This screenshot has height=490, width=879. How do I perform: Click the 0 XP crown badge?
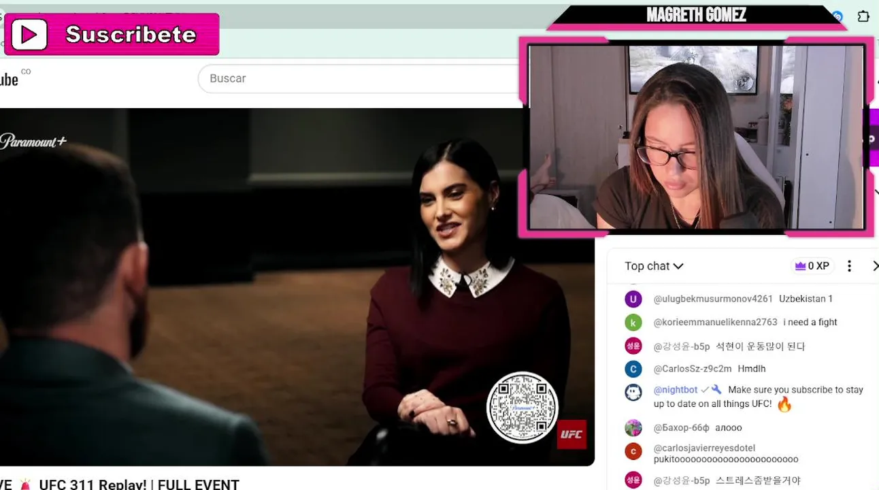(x=812, y=266)
